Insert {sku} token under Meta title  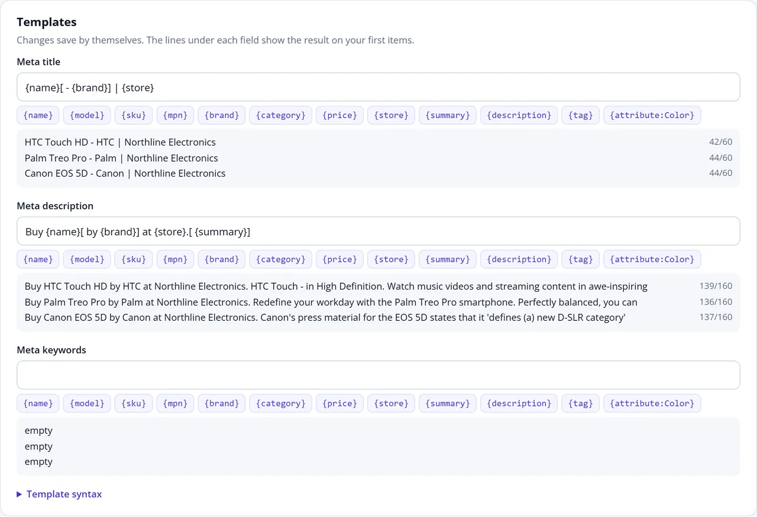pos(134,115)
